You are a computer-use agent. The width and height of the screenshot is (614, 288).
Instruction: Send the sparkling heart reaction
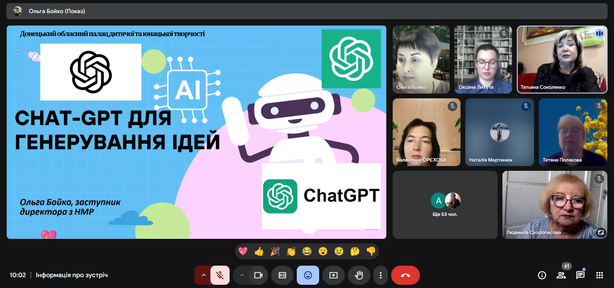(x=243, y=251)
